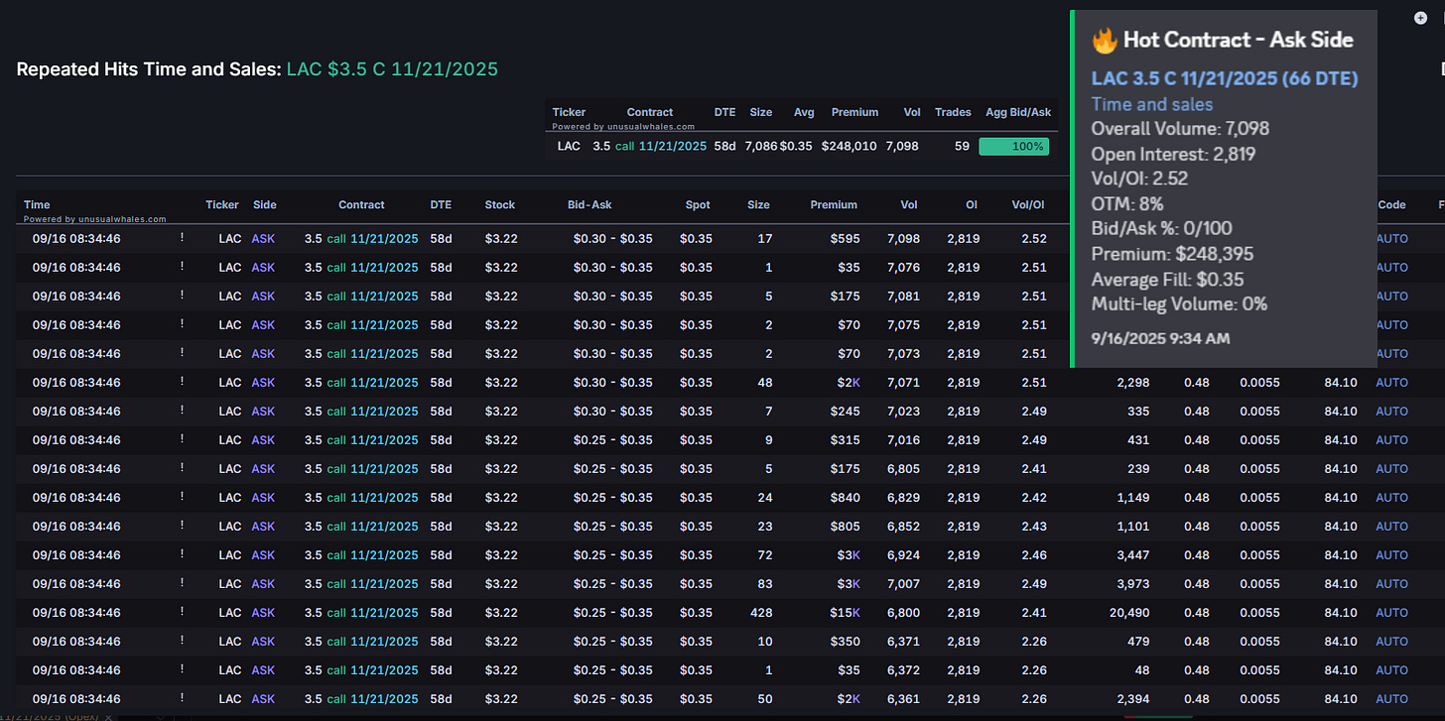This screenshot has width=1445, height=721.
Task: Click AUTO code in row with Vol 6,361
Action: pos(1391,699)
